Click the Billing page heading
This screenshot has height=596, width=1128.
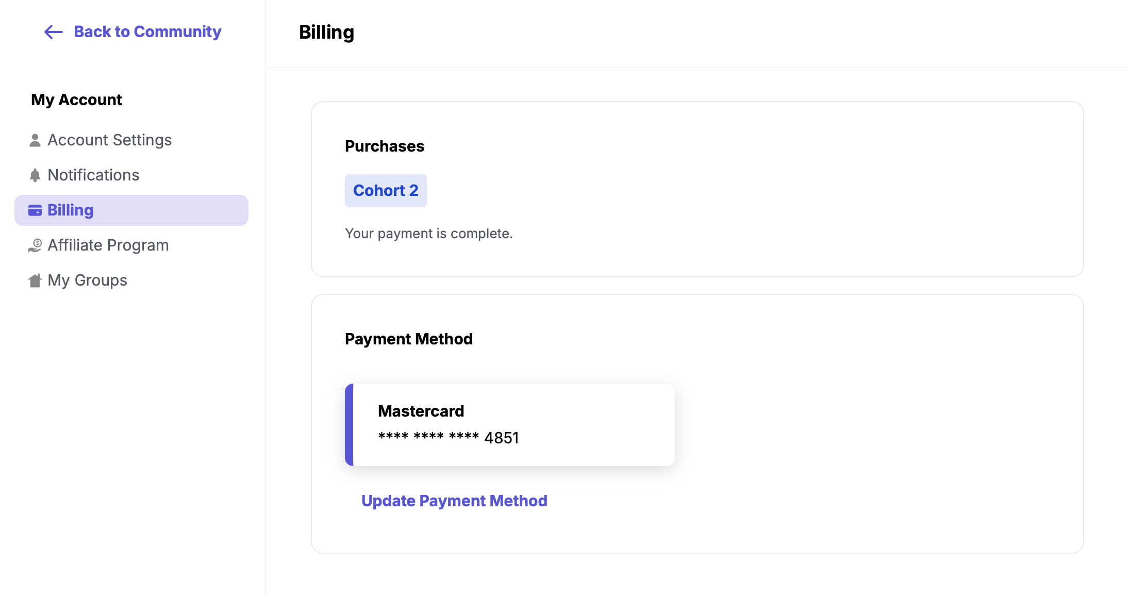[326, 32]
